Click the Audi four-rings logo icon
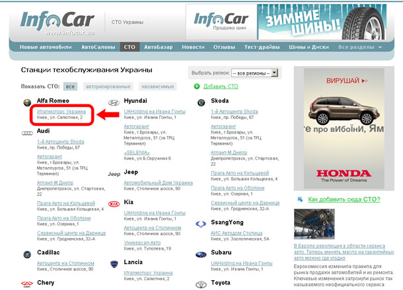Screen dimensions: 403x290 tap(27, 133)
